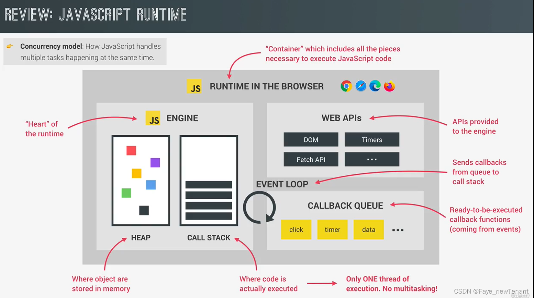Click the Container which includes all pieces note
Screen dimensions: 534x298
[x=333, y=54]
